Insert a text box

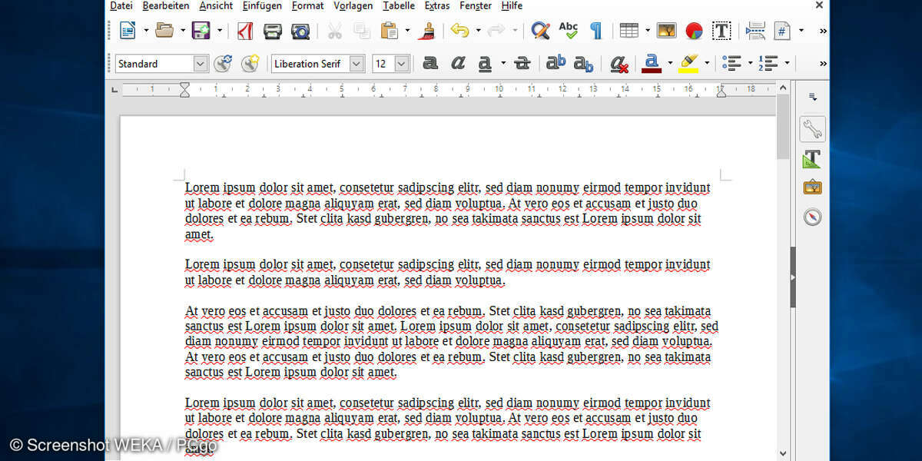(x=721, y=31)
